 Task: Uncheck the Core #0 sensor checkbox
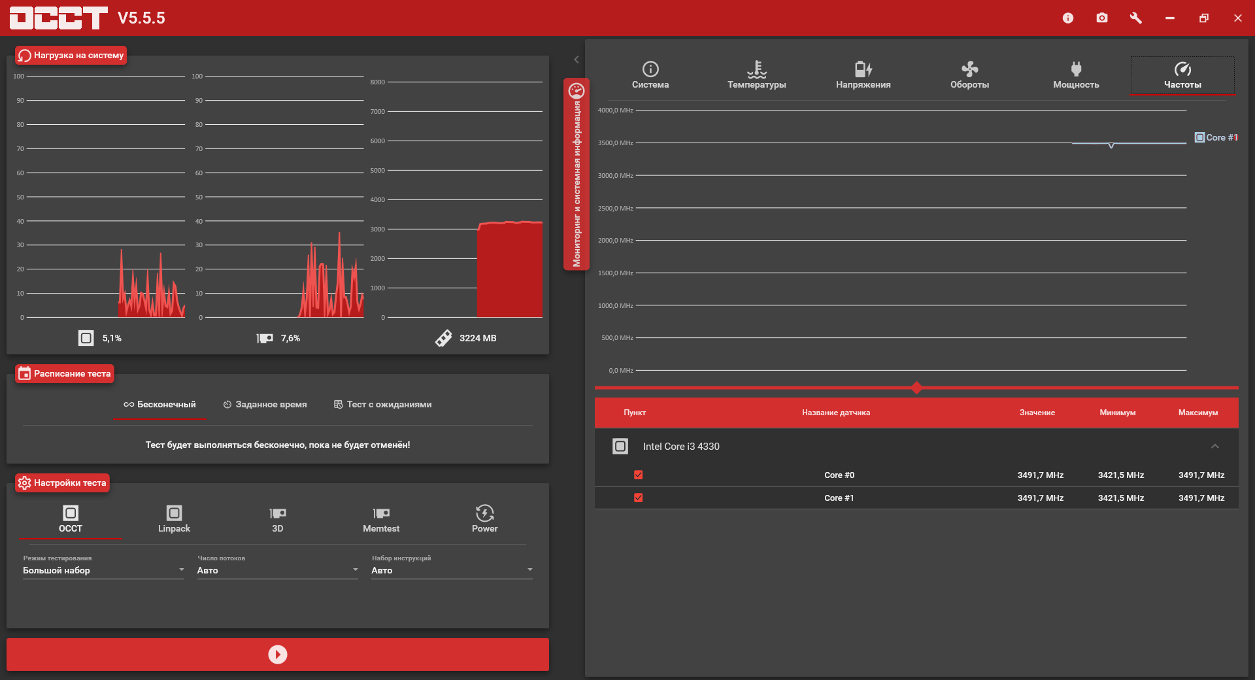coord(639,475)
